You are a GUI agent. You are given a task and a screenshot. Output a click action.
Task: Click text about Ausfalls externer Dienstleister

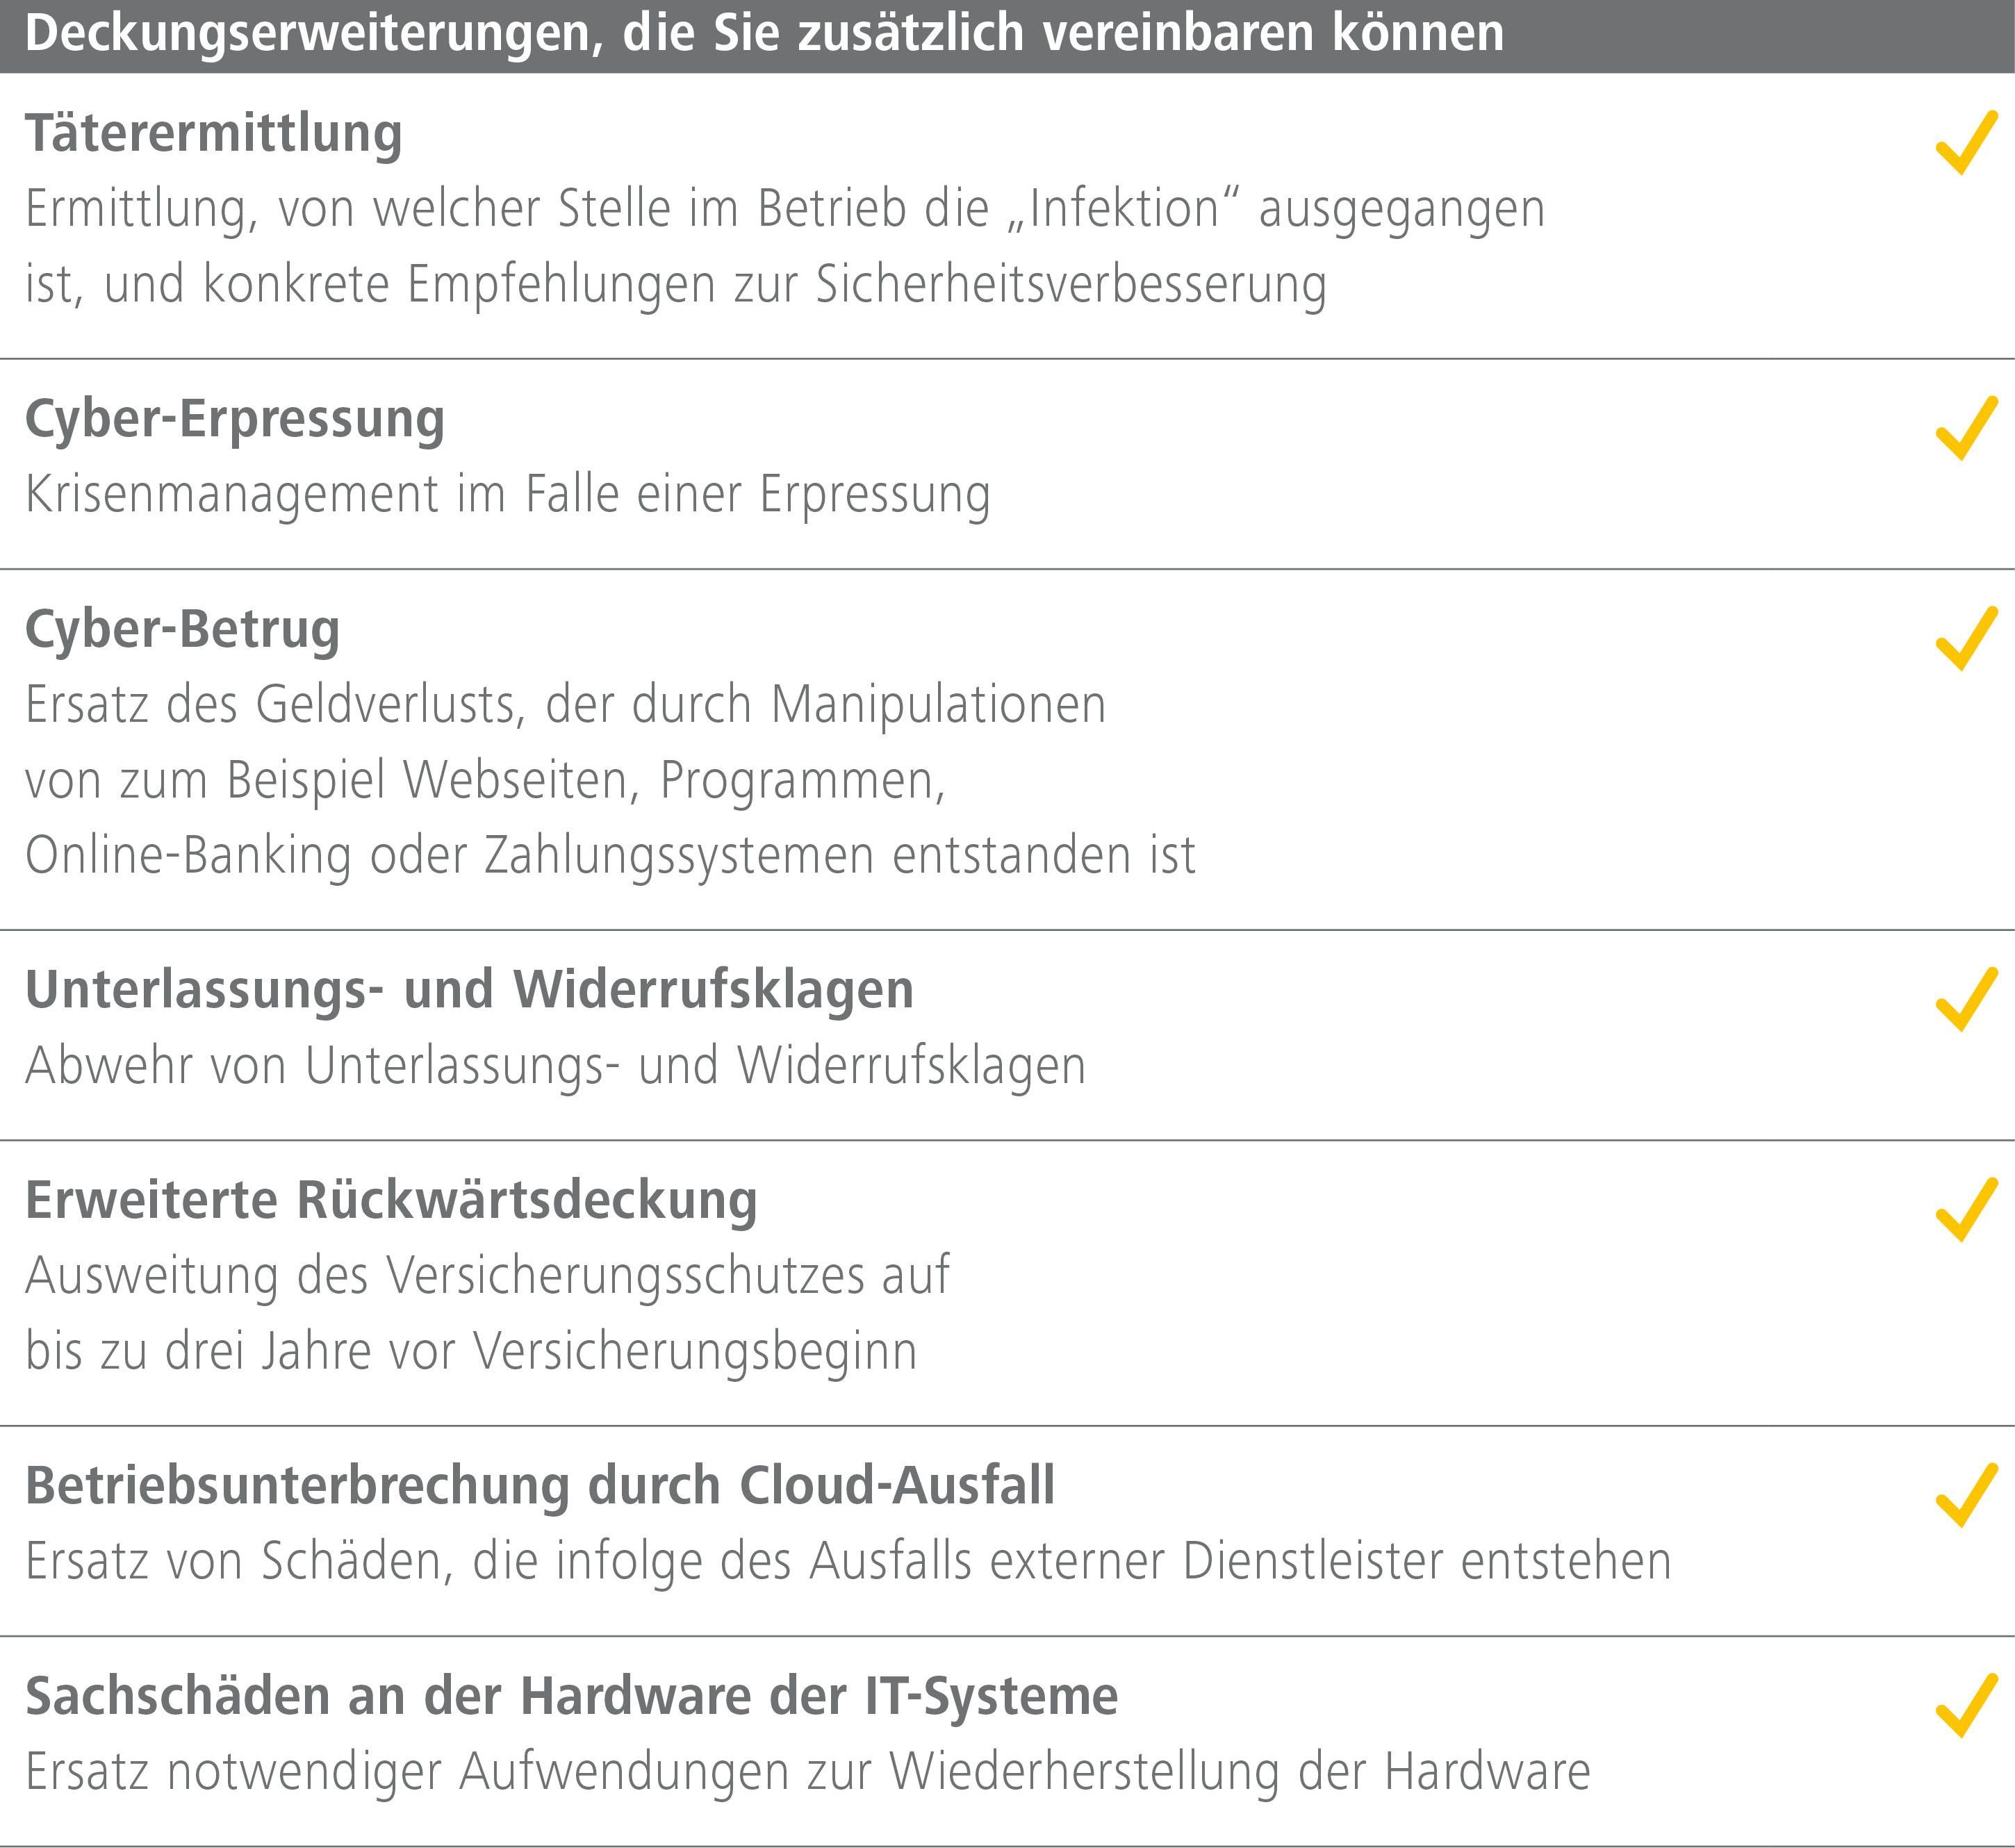(x=848, y=1562)
